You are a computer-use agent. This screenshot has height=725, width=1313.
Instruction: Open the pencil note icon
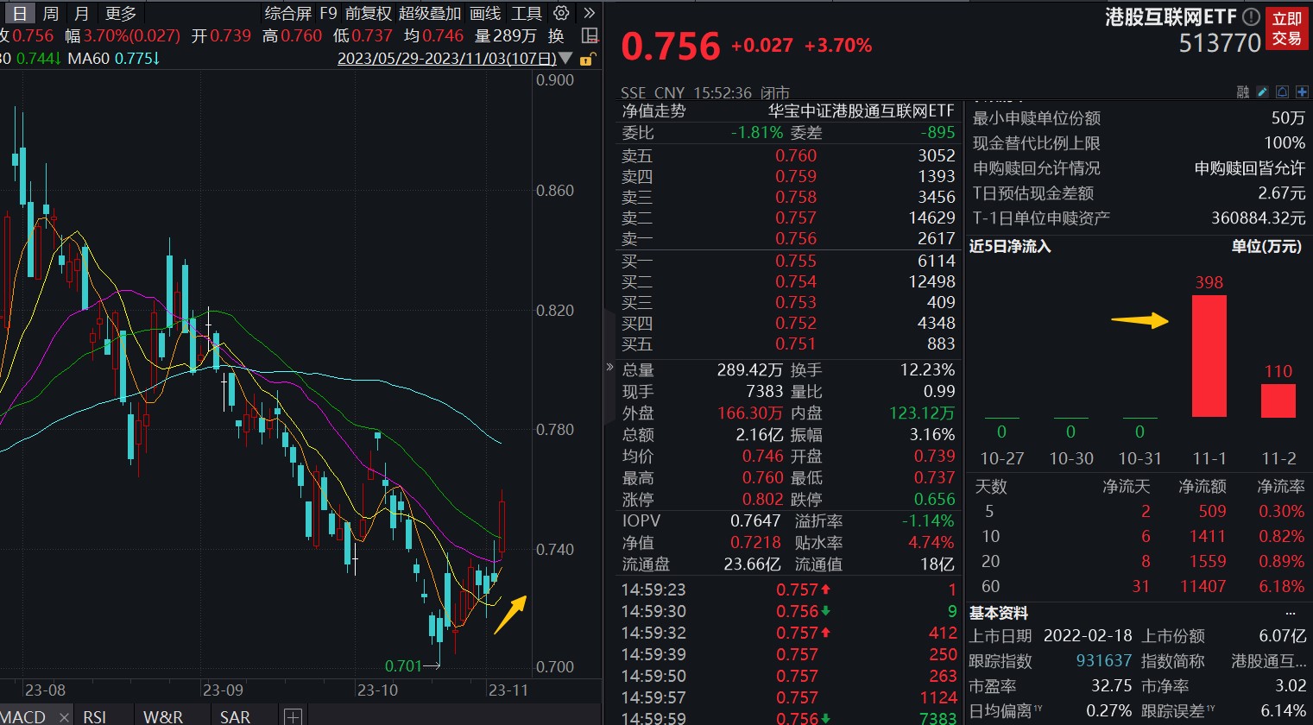click(1262, 92)
